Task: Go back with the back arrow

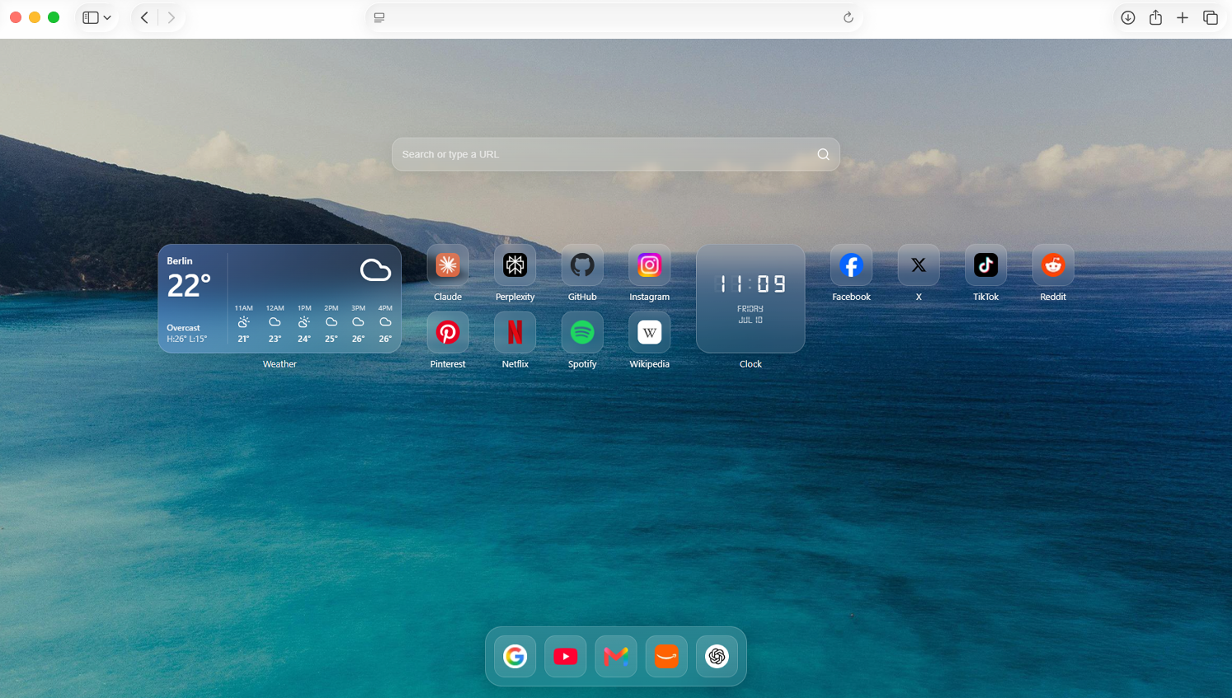Action: click(144, 17)
